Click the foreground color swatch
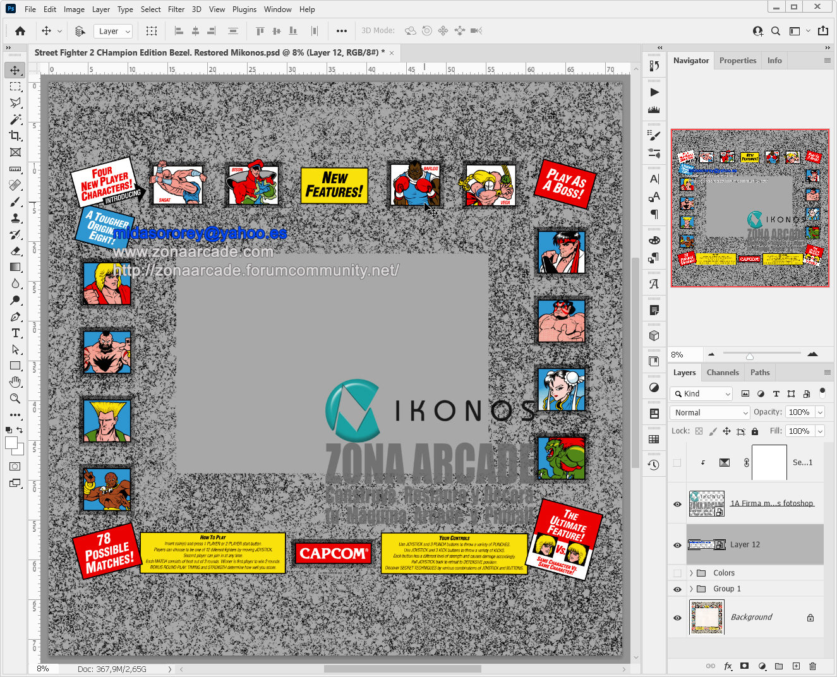The height and width of the screenshot is (677, 837). tap(10, 441)
